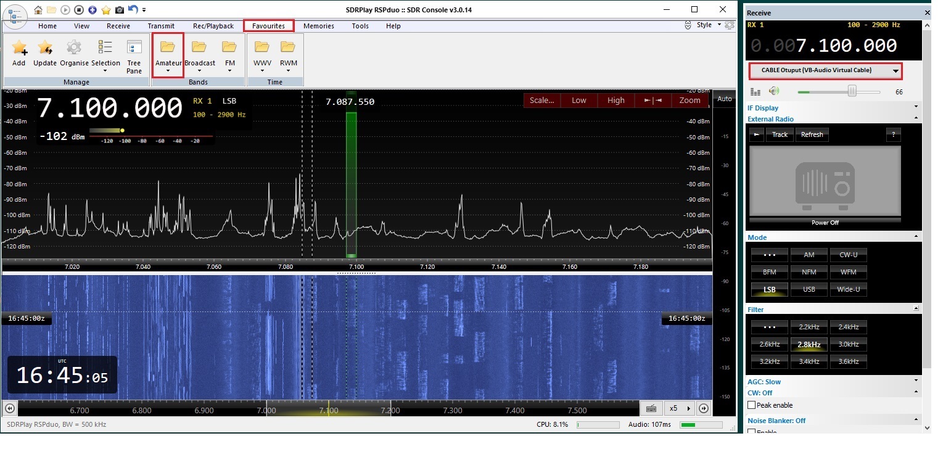Screen dimensions: 951x449
Task: Select AM mode
Action: (x=809, y=255)
